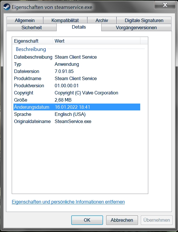The height and width of the screenshot is (232, 178).
Task: Select the Dateiversion 7.0.91.85 row
Action: coord(77,71)
